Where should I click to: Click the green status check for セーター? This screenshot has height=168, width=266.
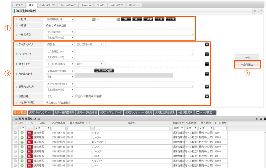22,138
